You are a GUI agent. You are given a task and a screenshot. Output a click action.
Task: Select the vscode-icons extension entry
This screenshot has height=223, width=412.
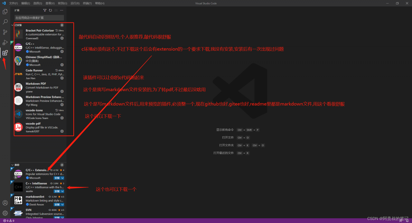tap(39, 114)
